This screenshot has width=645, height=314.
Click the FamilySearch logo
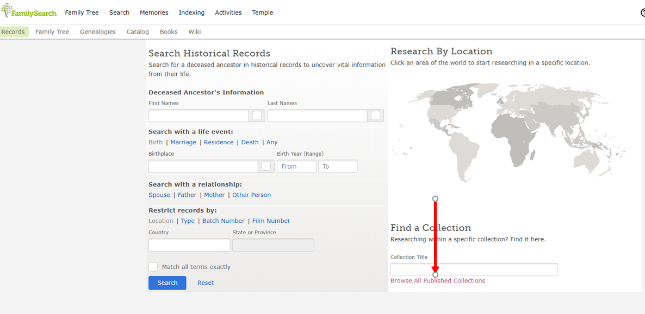pyautogui.click(x=29, y=11)
